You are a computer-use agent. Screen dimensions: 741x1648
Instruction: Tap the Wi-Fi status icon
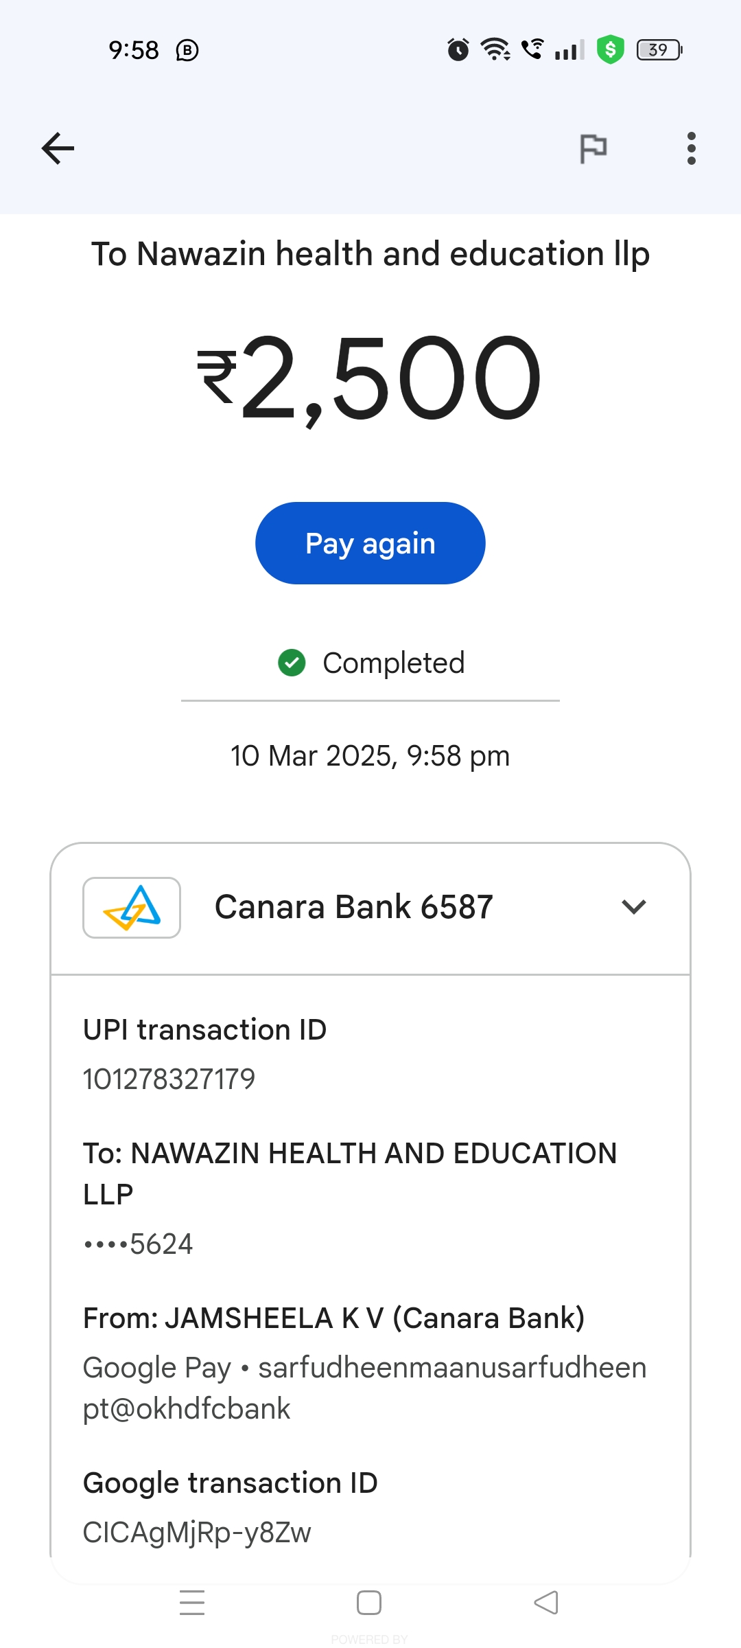495,49
